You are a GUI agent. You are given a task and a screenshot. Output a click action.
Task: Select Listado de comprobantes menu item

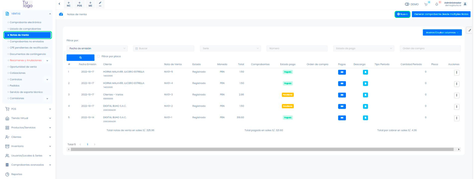tap(25, 29)
